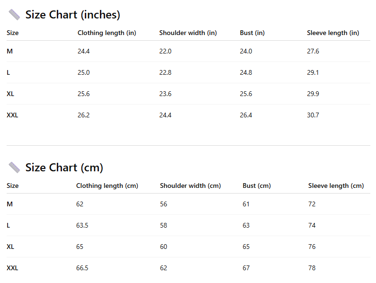376x283 pixels.
Task: Select the "Shoulder width (in)" column header
Action: (188, 33)
